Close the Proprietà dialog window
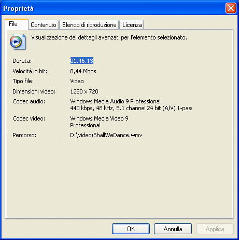 [x=231, y=8]
